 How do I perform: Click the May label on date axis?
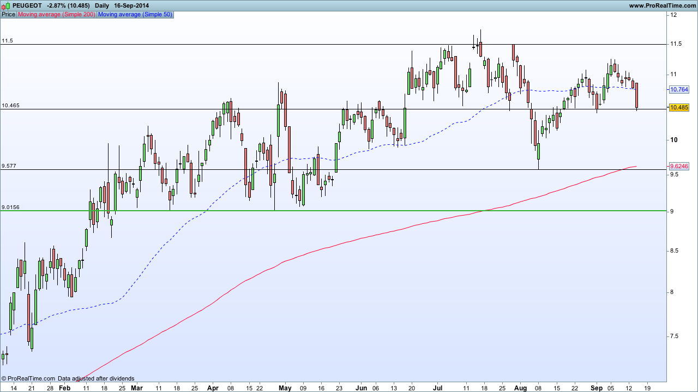coord(285,388)
